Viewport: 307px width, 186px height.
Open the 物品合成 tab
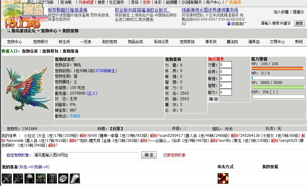[135, 42]
